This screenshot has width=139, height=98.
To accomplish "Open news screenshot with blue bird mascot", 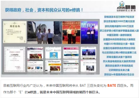I will (x=53, y=53).
